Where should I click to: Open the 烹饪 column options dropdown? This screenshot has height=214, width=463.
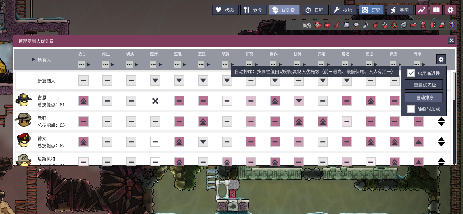[201, 64]
